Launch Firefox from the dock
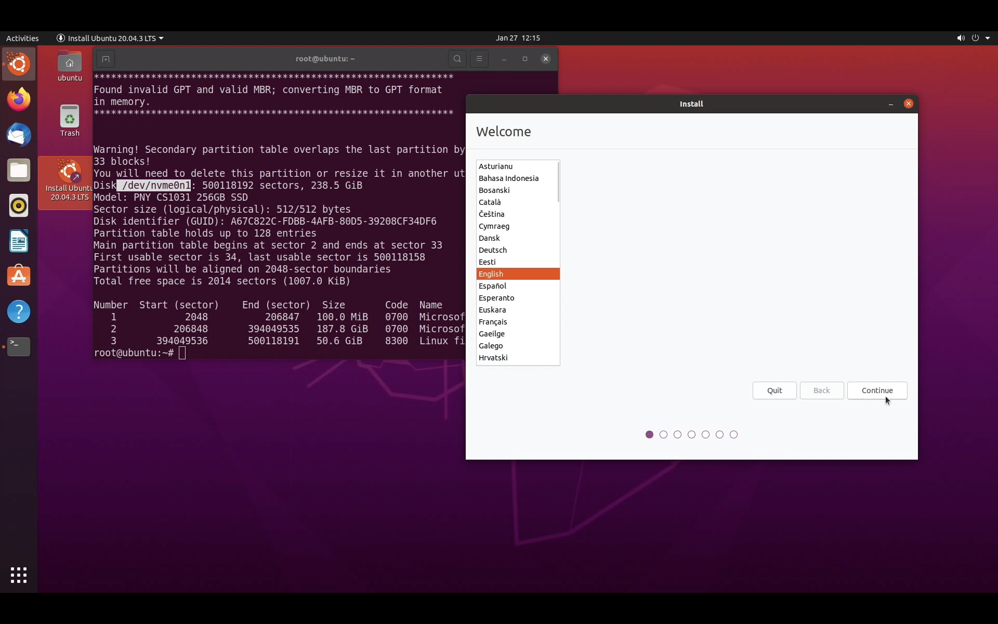 coord(19,99)
